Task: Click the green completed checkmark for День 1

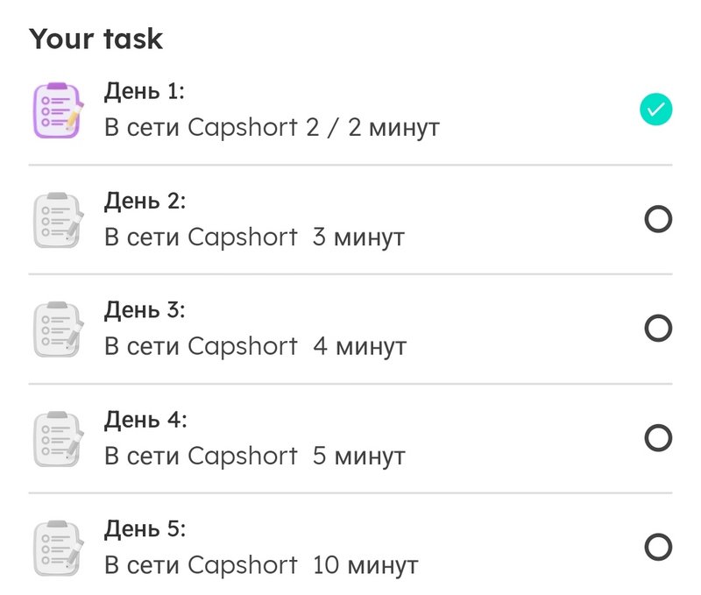Action: (655, 109)
